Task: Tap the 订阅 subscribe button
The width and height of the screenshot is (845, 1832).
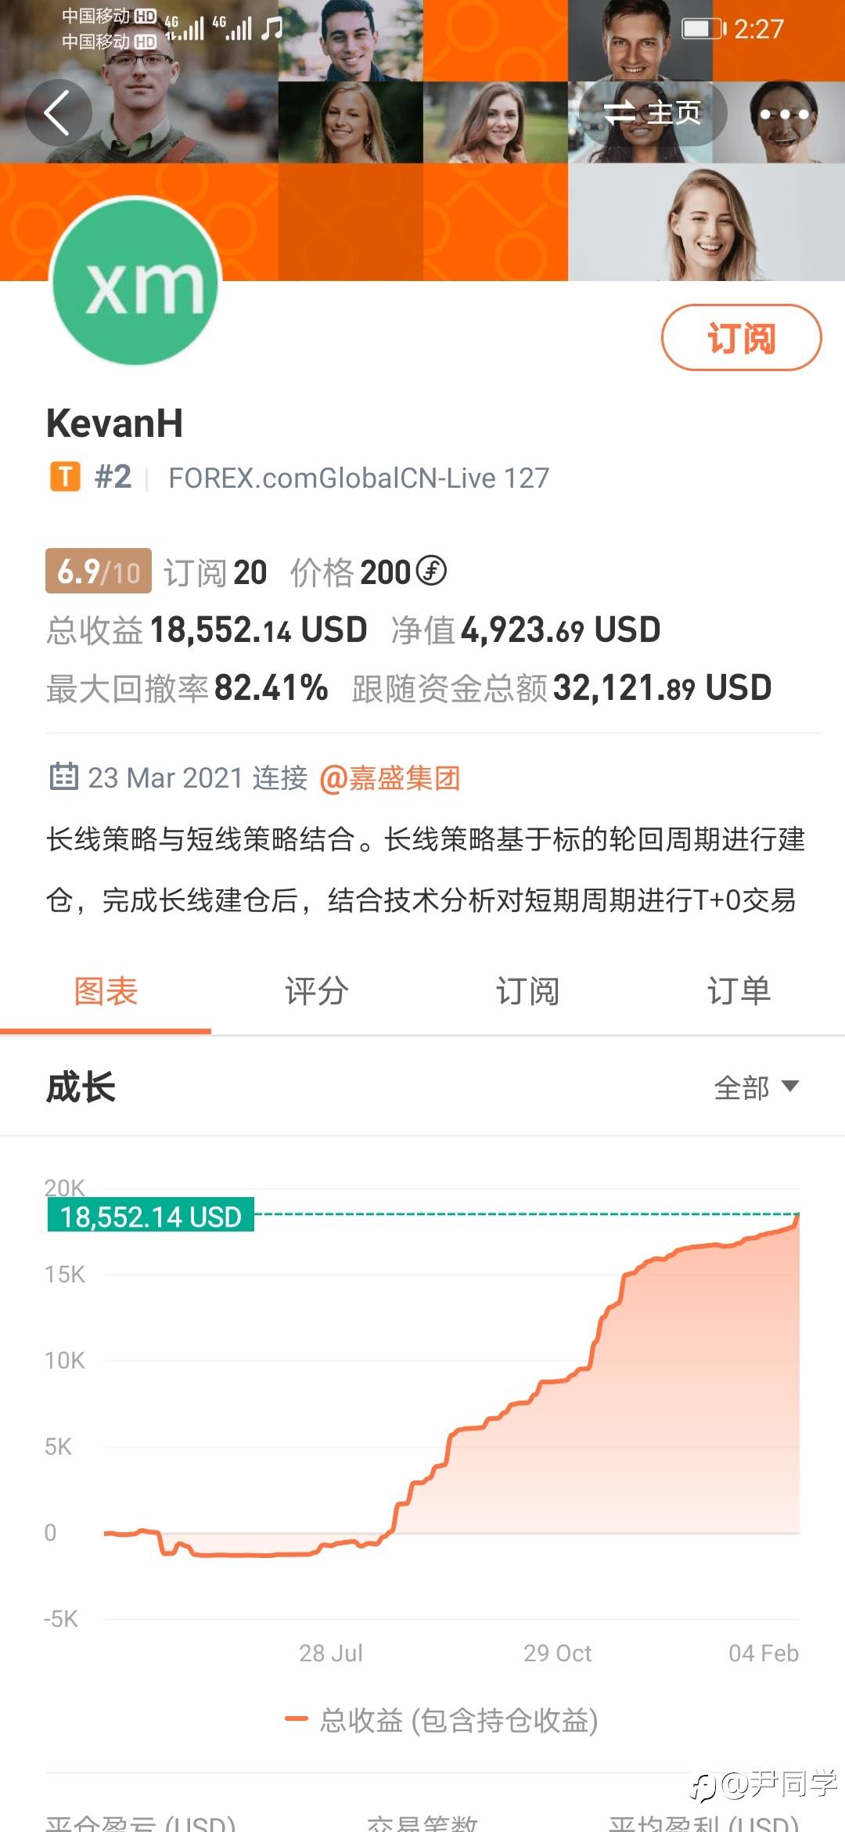Action: click(742, 337)
